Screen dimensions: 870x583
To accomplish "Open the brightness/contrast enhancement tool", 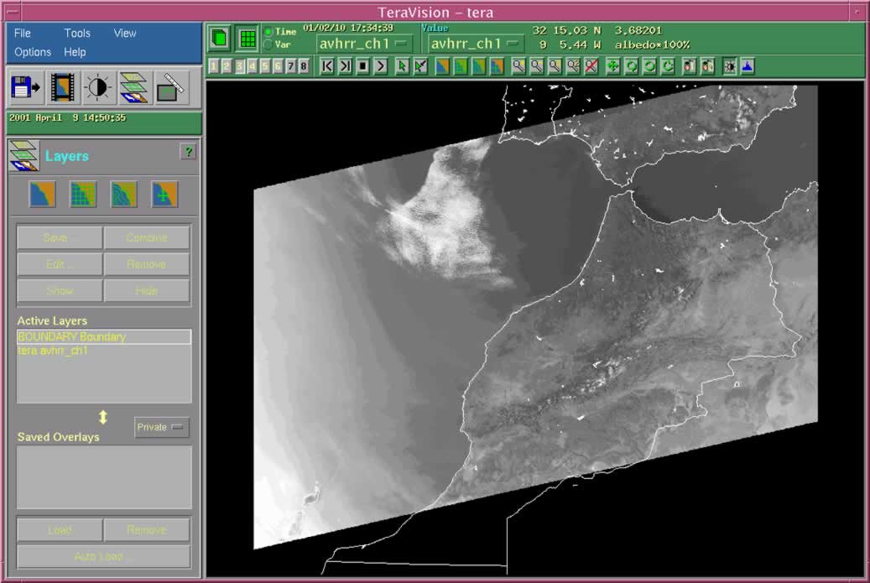I will 98,87.
